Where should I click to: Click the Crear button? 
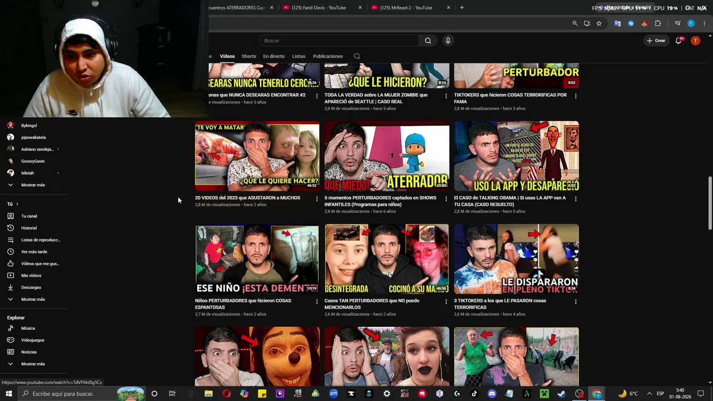pos(656,41)
